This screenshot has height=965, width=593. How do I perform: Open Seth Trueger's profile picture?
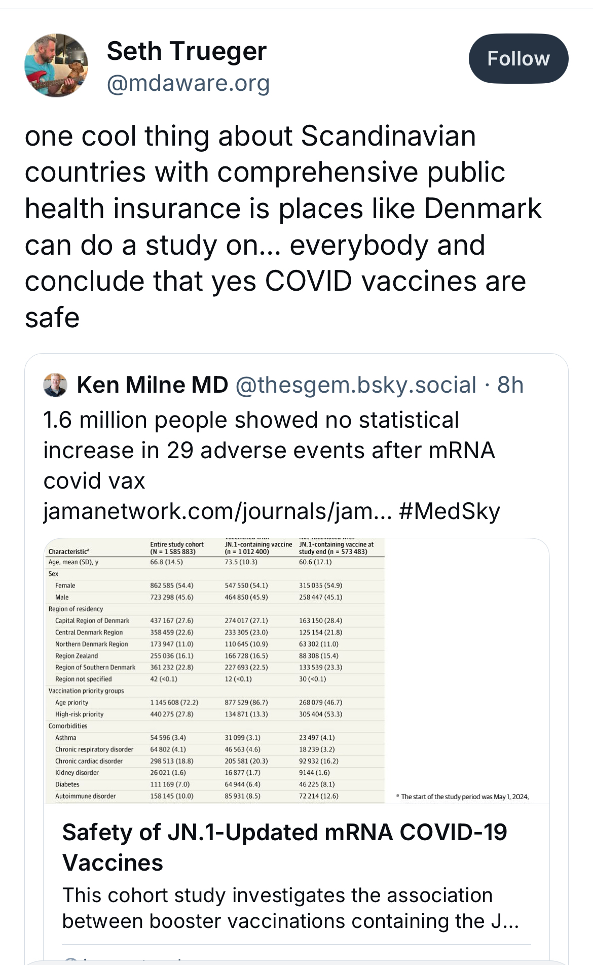tap(56, 65)
